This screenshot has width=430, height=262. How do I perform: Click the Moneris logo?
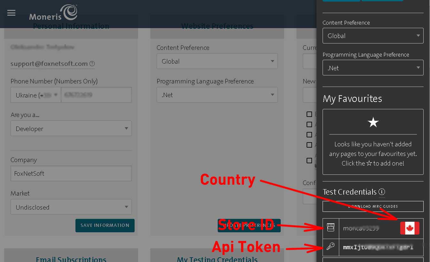point(53,12)
